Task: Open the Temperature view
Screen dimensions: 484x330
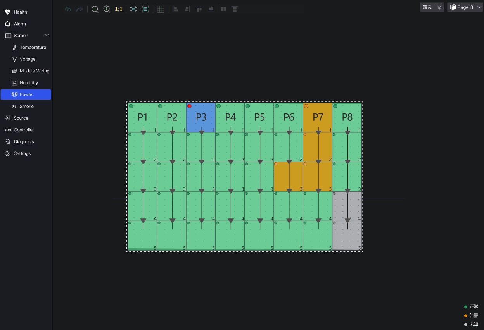Action: [33, 47]
